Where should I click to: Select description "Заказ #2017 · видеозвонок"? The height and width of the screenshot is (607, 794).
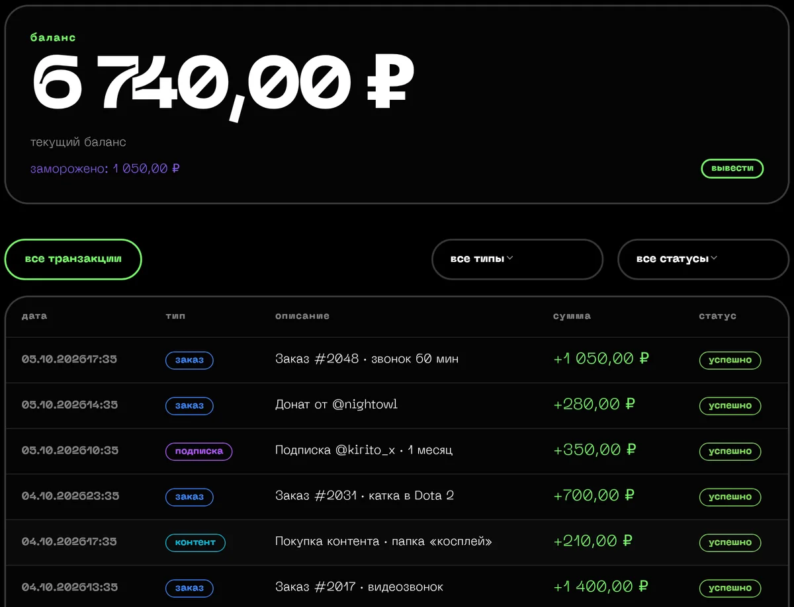359,587
